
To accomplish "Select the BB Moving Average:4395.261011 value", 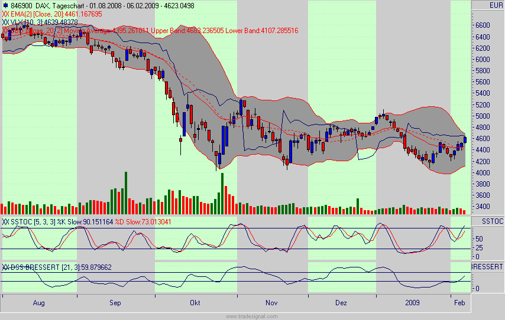I will 106,31.
